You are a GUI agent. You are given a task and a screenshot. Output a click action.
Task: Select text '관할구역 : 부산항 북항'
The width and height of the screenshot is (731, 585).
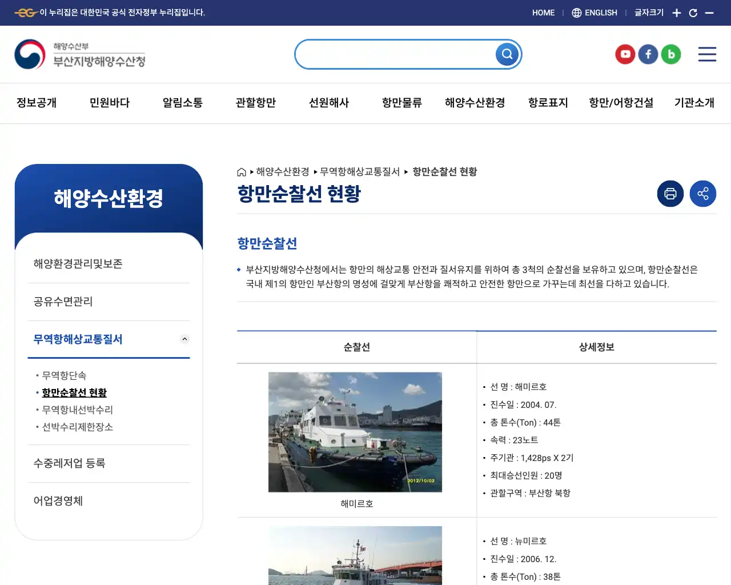click(531, 494)
